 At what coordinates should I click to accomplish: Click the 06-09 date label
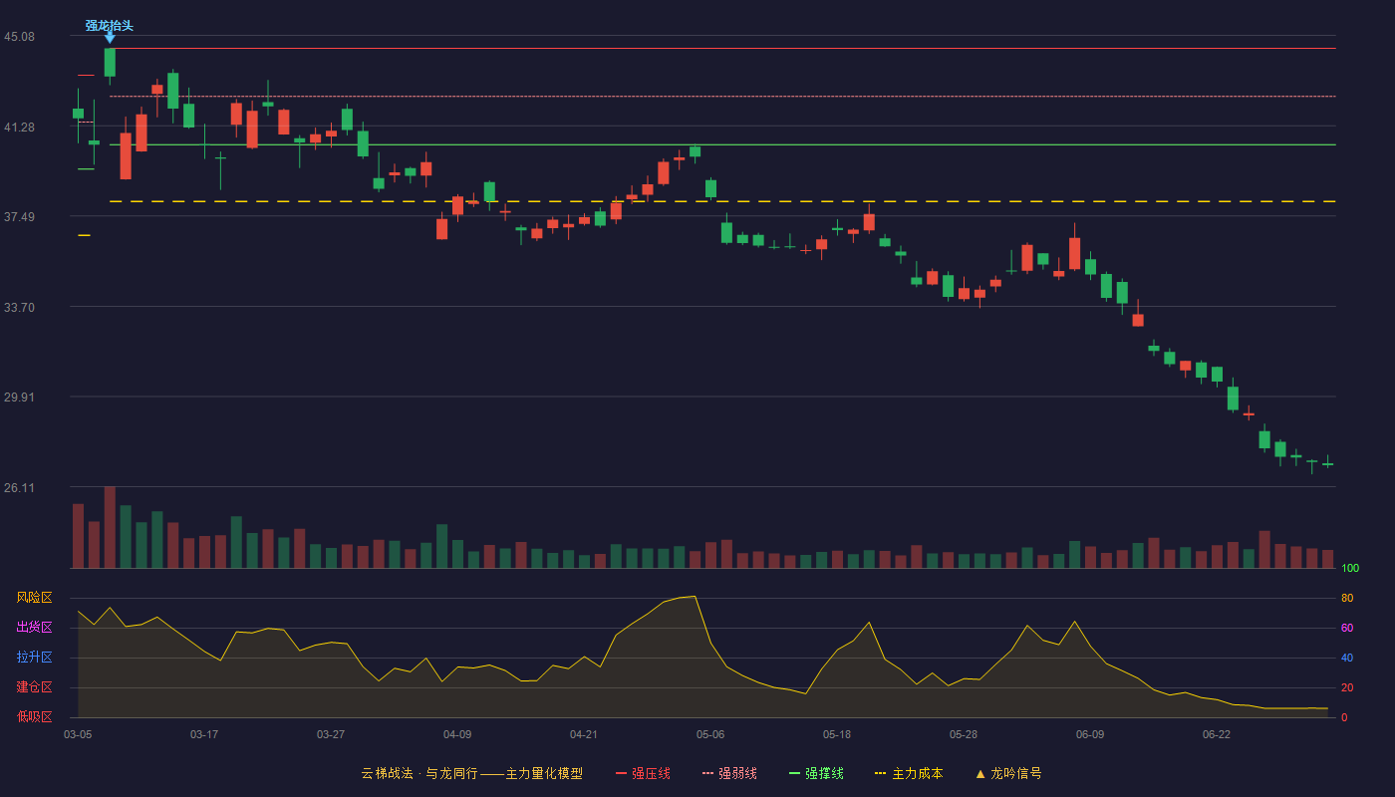click(x=1090, y=734)
